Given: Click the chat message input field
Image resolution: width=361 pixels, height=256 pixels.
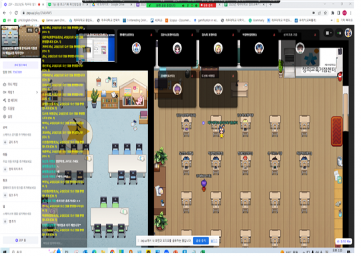Looking at the screenshot, I should click(64, 243).
